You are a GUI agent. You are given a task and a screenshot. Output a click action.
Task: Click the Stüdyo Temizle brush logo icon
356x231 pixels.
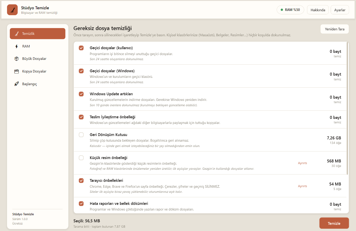[x=12, y=10]
